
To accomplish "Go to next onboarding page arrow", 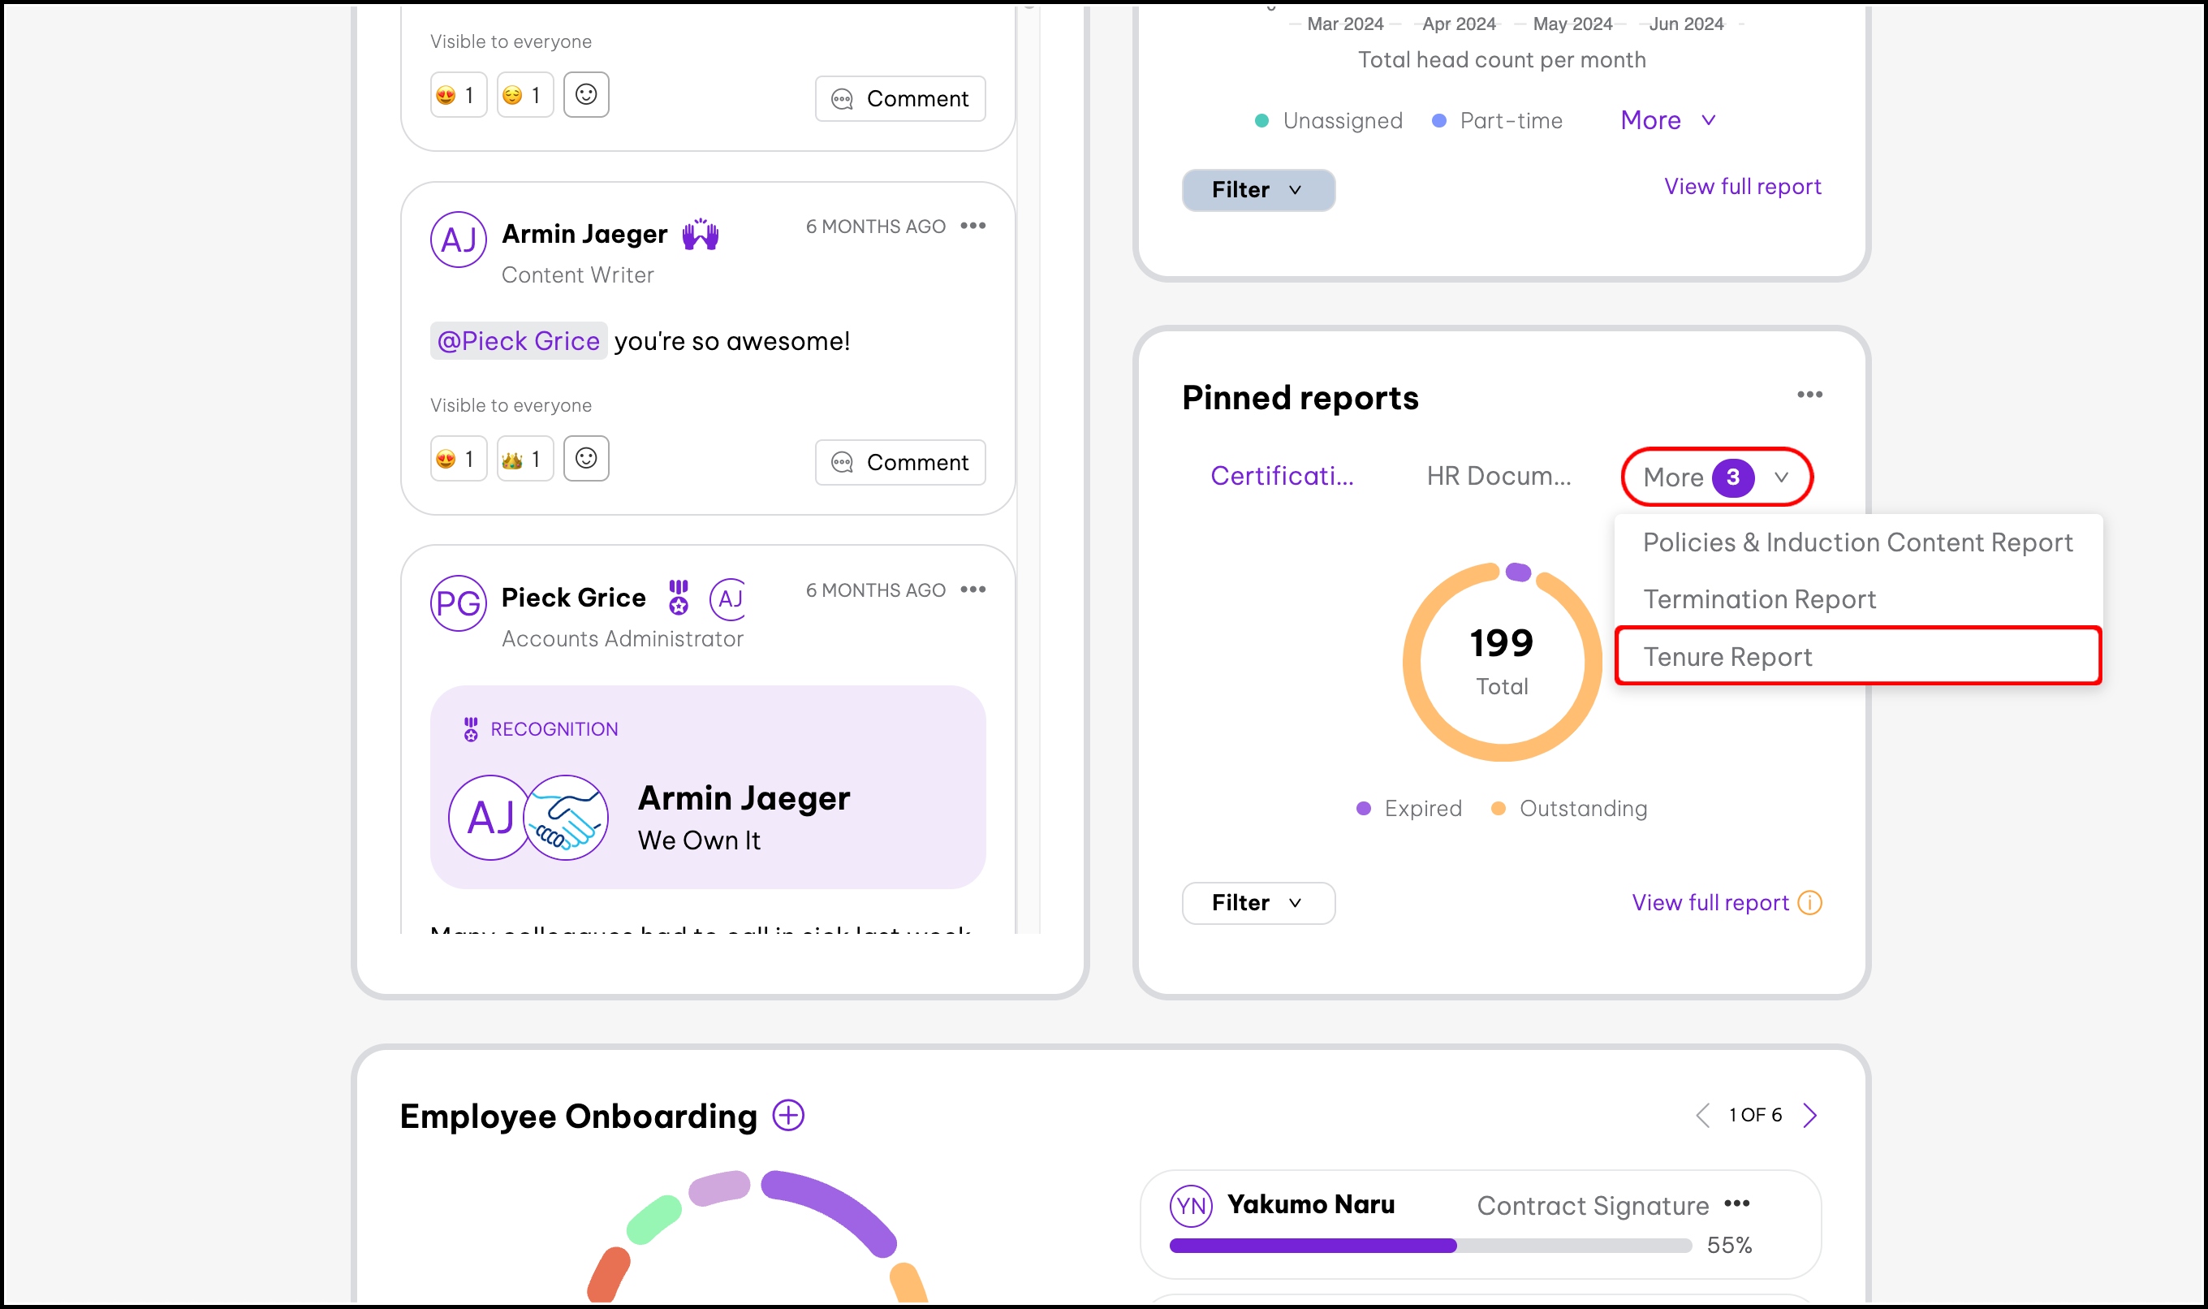I will point(1809,1115).
